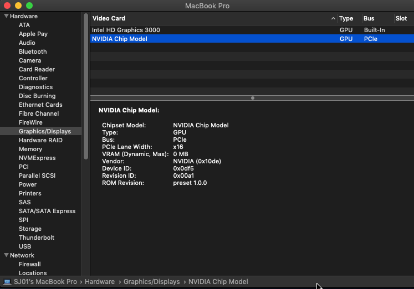The height and width of the screenshot is (289, 414).
Task: Sort by the Type column header
Action: (x=346, y=18)
